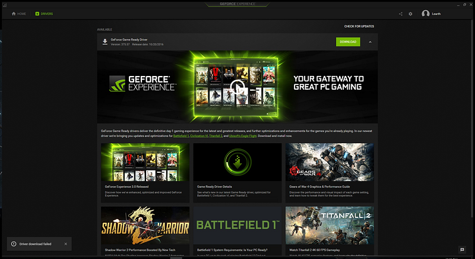The width and height of the screenshot is (475, 259).
Task: Open the Titanfall 2 link in the description
Action: click(216, 136)
